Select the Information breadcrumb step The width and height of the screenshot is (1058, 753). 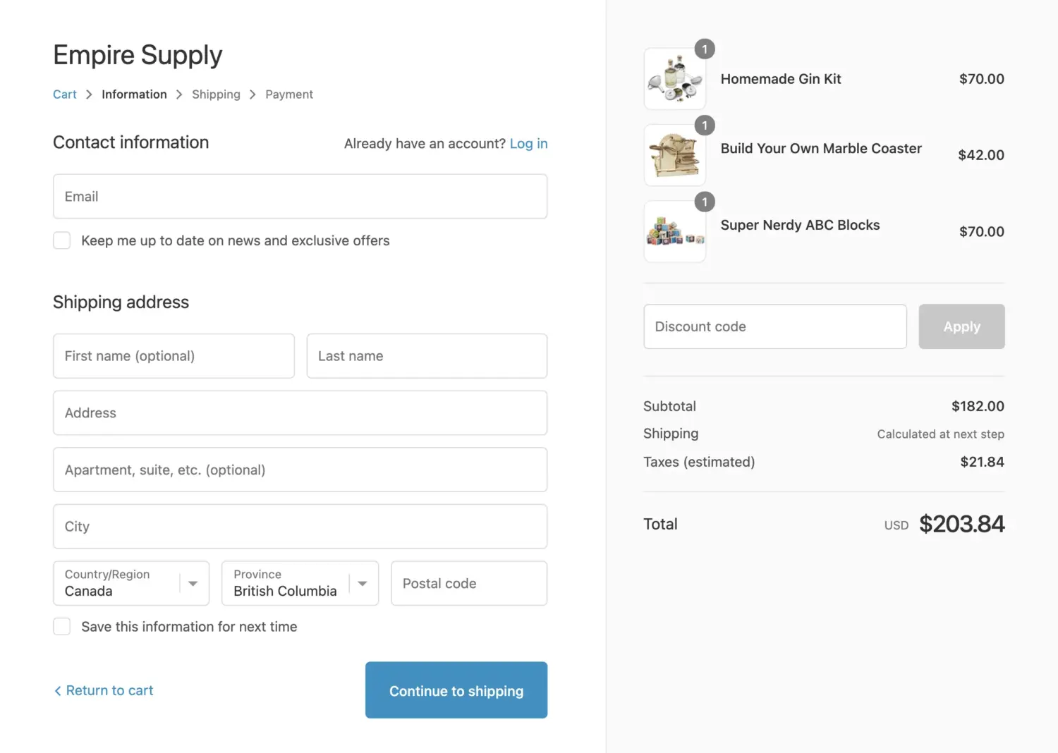(134, 94)
